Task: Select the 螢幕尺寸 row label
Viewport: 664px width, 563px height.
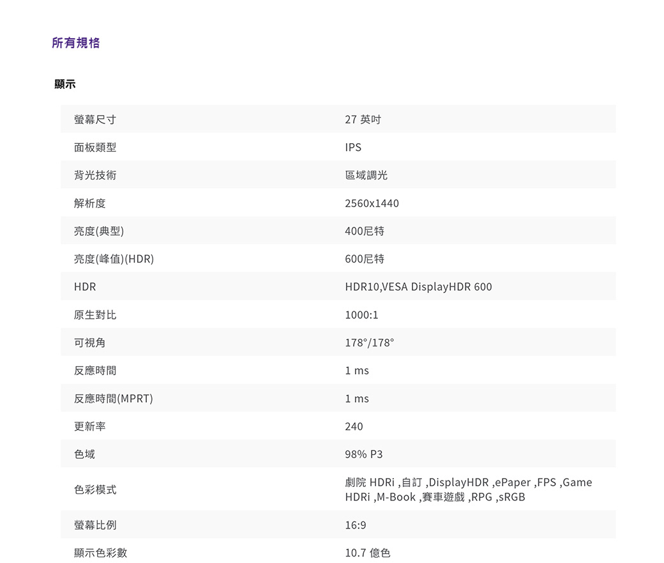Action: tap(94, 120)
